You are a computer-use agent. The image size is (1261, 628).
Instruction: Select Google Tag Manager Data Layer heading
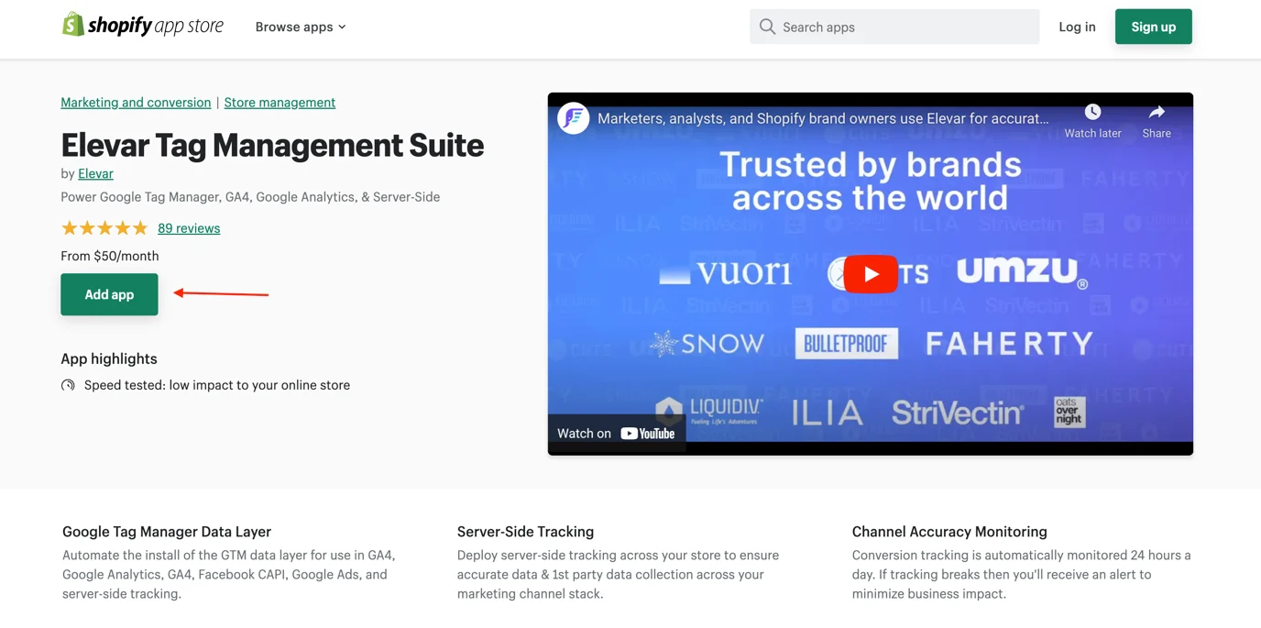(167, 532)
